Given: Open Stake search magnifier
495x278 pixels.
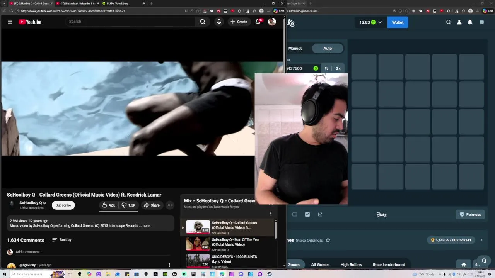Looking at the screenshot, I should (449, 22).
